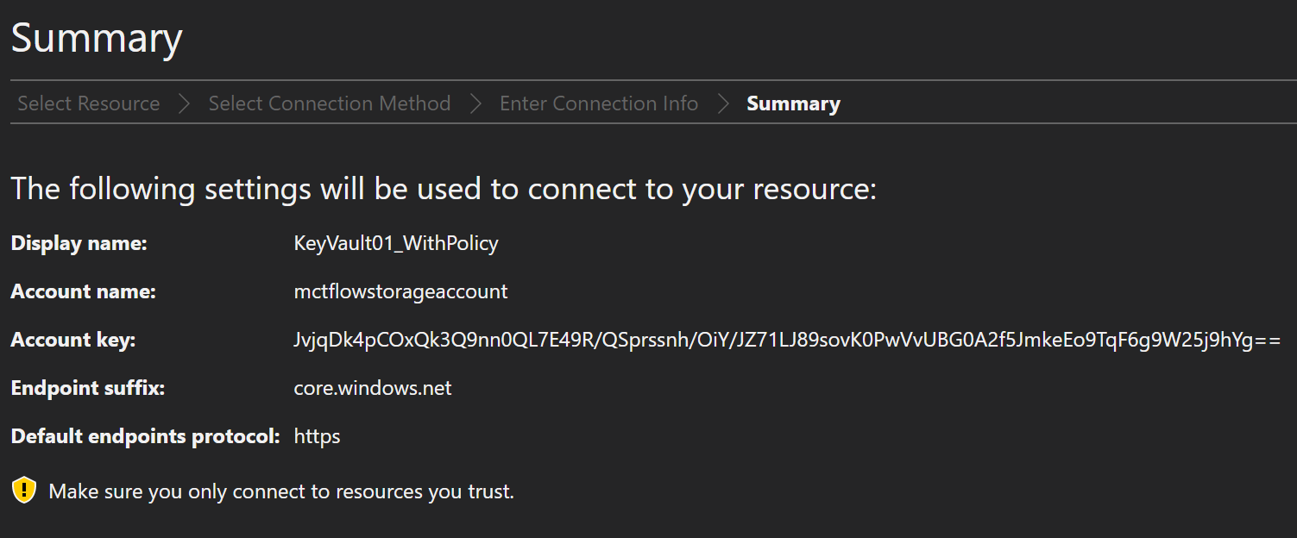Return to Select Connection Method step

click(330, 103)
